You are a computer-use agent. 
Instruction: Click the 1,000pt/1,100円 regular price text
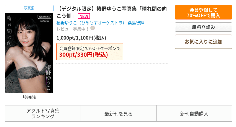(x=81, y=38)
